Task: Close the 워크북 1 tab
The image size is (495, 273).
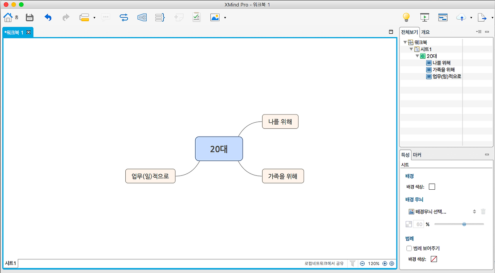Action: (28, 32)
